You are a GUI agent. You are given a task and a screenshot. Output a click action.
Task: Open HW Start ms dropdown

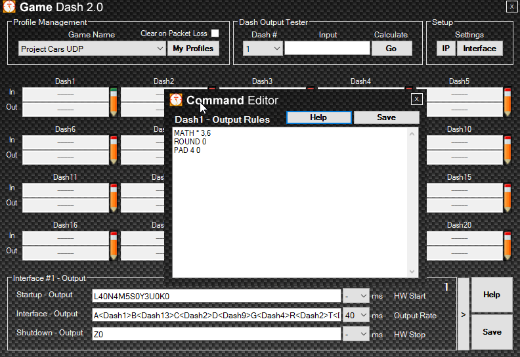pos(356,296)
